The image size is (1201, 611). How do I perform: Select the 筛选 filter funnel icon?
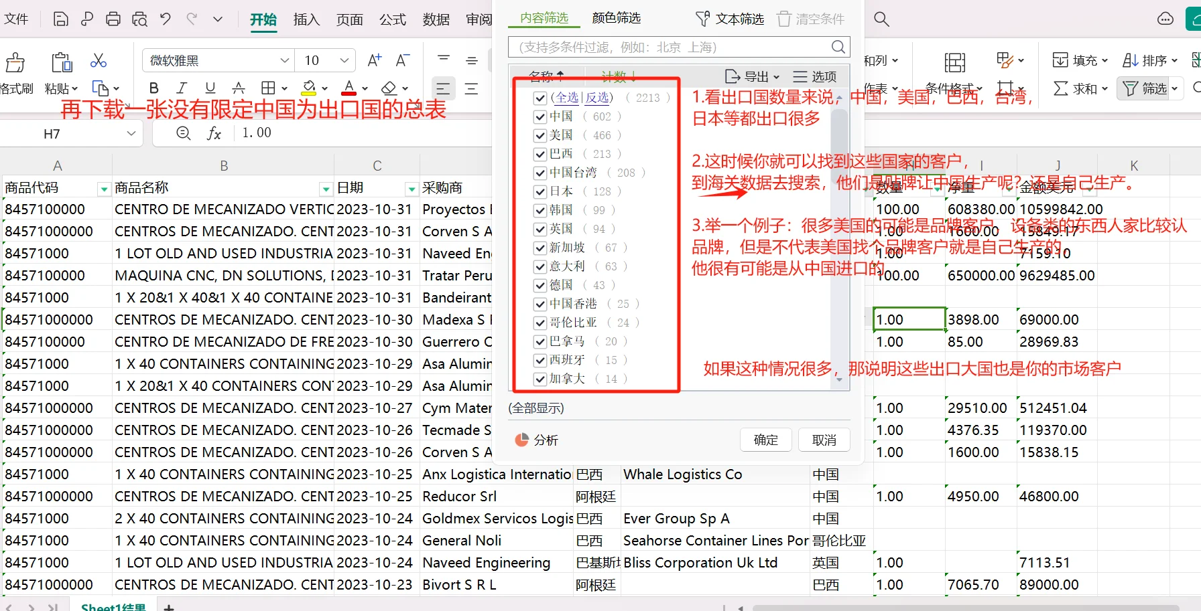coord(1132,88)
